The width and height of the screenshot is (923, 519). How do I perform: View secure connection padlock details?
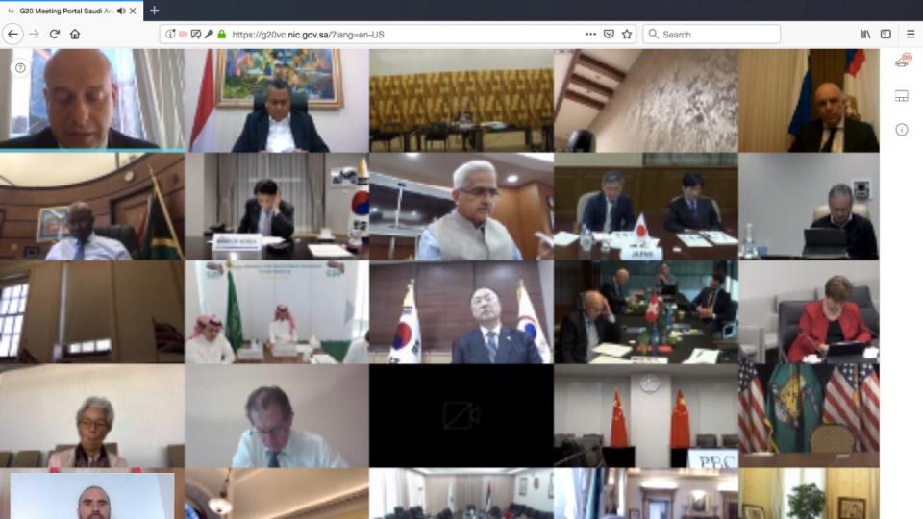point(222,35)
